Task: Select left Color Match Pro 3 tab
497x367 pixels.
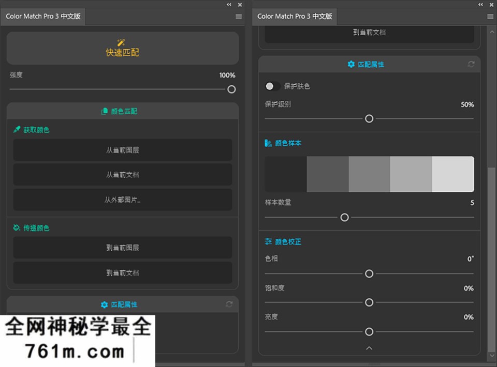Action: (x=43, y=17)
